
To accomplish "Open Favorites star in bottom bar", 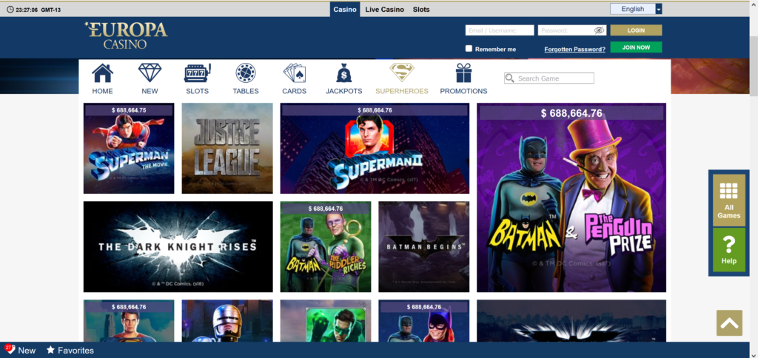I will click(50, 351).
